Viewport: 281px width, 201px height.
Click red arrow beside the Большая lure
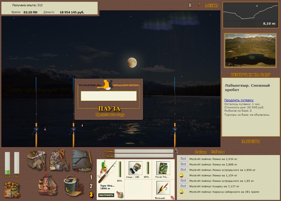tap(172, 197)
